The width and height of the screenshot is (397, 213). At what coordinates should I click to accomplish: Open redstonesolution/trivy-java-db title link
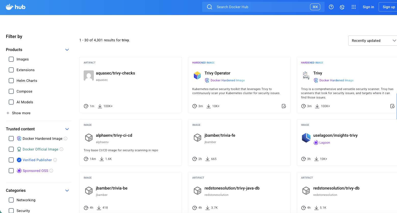pyautogui.click(x=232, y=188)
